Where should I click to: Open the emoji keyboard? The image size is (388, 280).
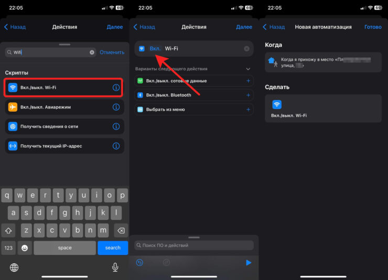pyautogui.click(x=25, y=247)
